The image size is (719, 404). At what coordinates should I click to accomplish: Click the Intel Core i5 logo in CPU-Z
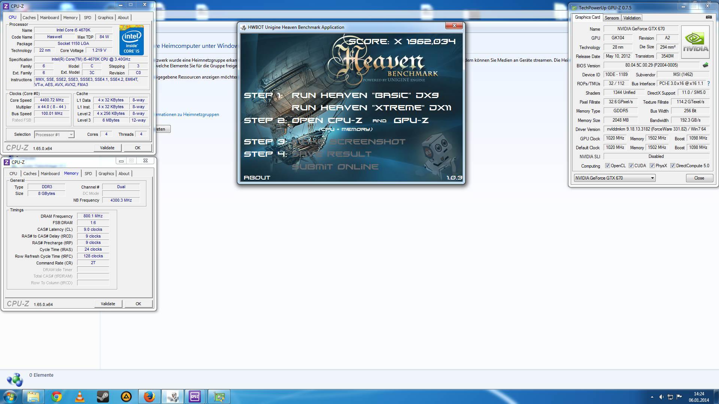click(131, 40)
